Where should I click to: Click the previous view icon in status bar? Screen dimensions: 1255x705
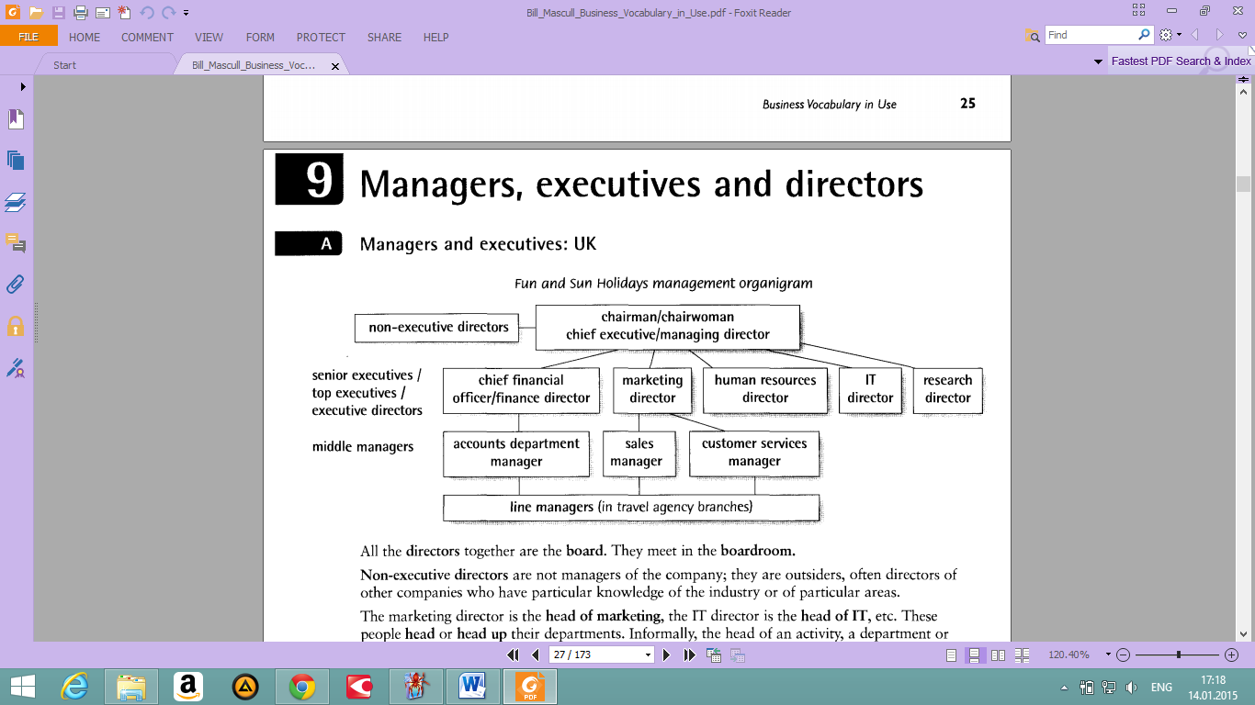[x=714, y=655]
